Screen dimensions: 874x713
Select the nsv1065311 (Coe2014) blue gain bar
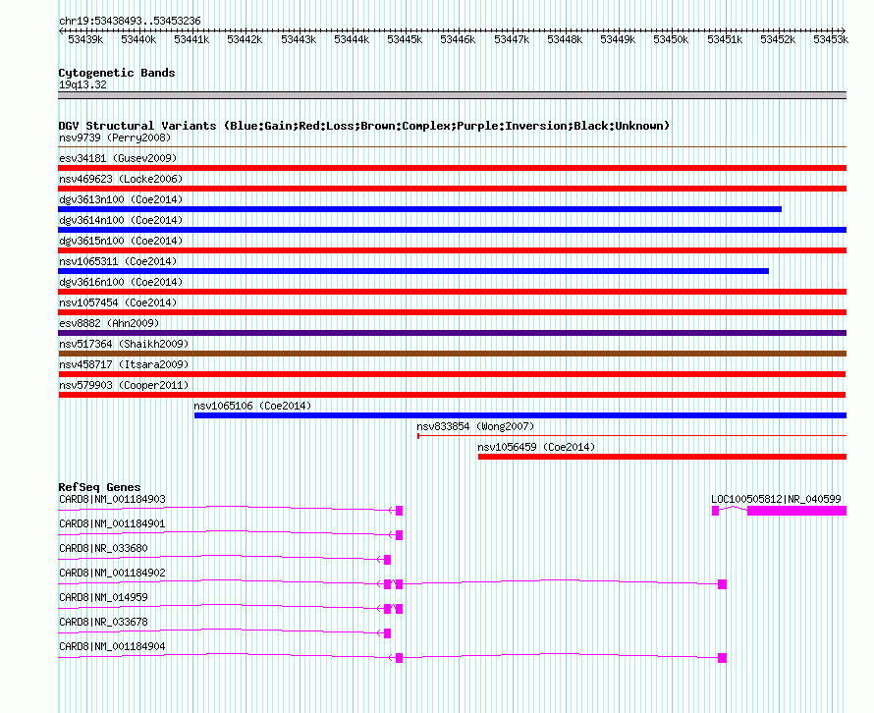(x=413, y=271)
